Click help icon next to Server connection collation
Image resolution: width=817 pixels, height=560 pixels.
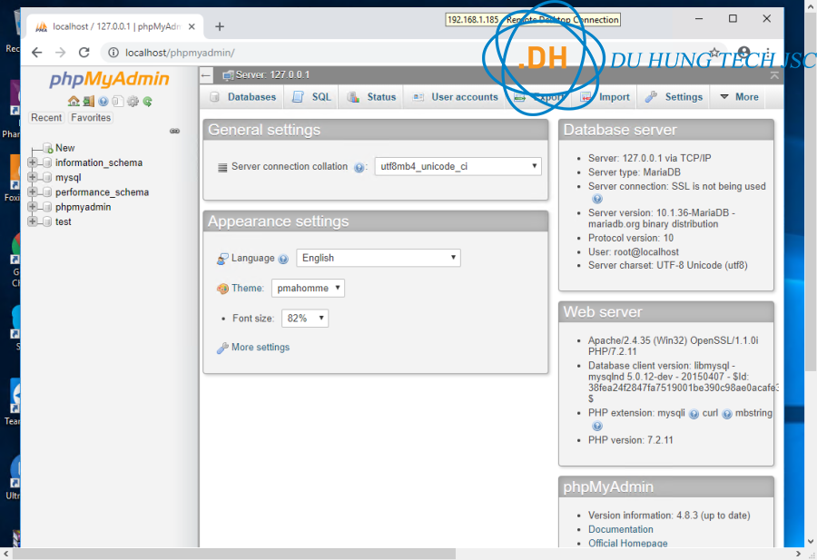(359, 168)
